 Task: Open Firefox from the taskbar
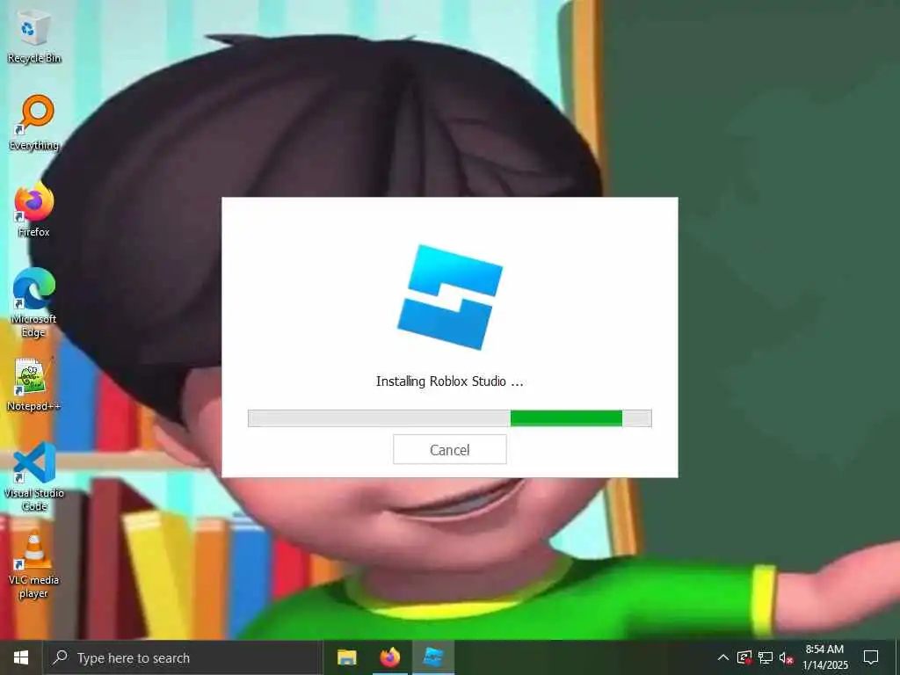tap(389, 657)
